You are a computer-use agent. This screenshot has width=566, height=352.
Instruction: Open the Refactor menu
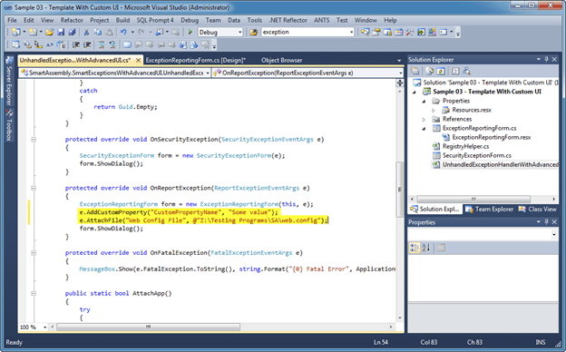coord(72,20)
